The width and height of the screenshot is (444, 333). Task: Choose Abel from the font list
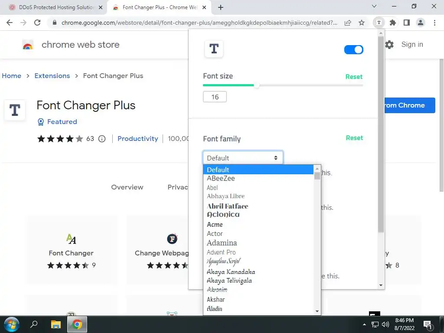(258, 187)
